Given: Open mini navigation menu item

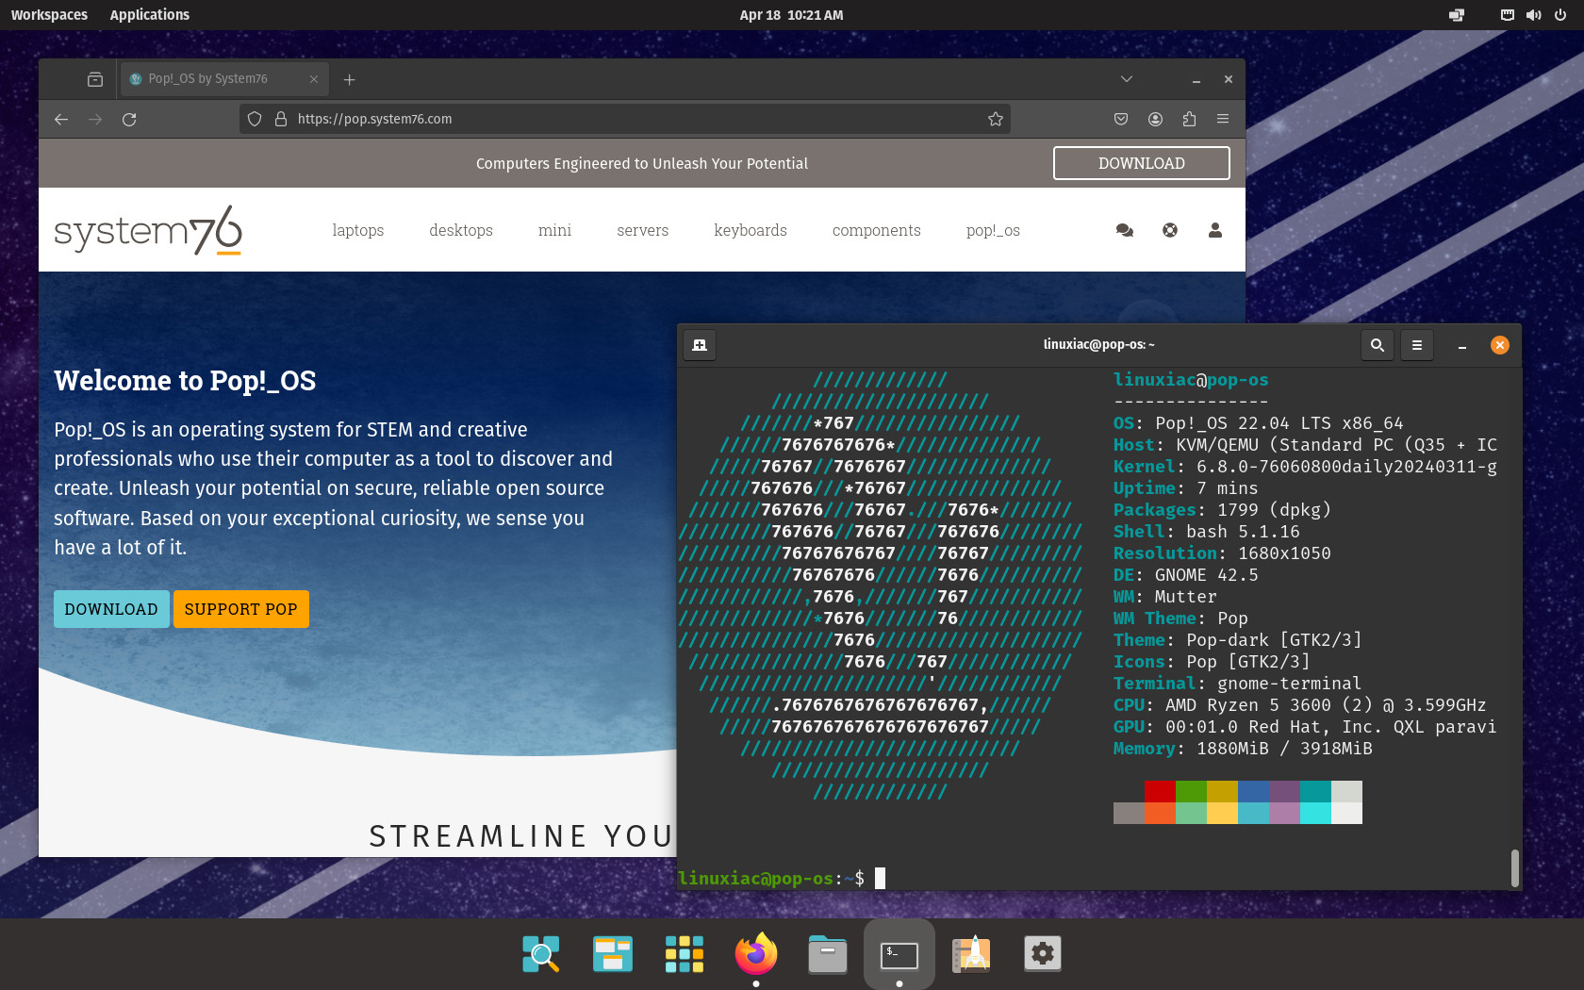Looking at the screenshot, I should (554, 230).
